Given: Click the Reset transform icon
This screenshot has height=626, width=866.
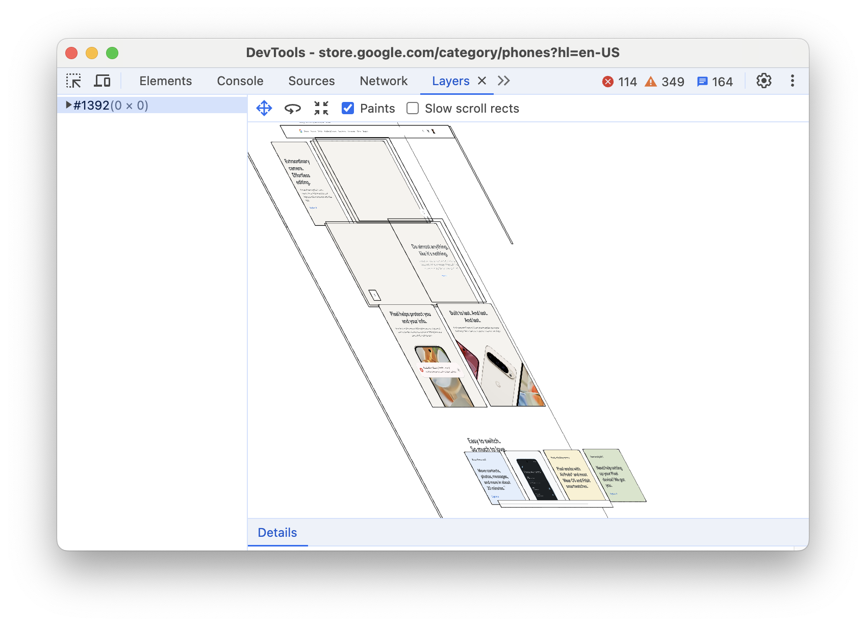Looking at the screenshot, I should click(321, 108).
